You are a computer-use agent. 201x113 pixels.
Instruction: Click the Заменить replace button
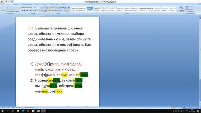point(190,9)
